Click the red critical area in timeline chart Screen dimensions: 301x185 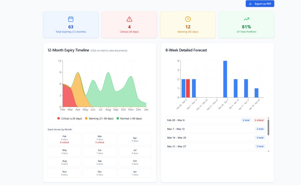coord(68,97)
